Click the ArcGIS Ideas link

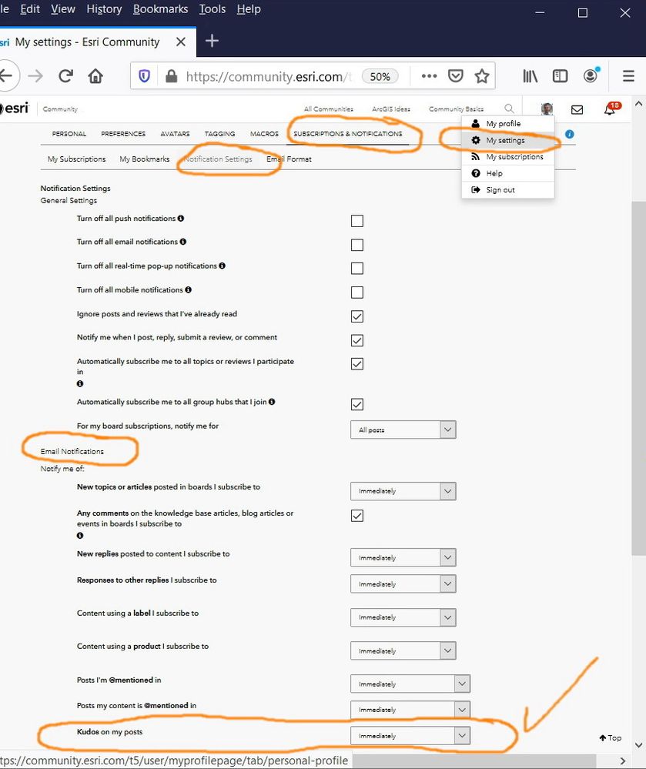[391, 109]
